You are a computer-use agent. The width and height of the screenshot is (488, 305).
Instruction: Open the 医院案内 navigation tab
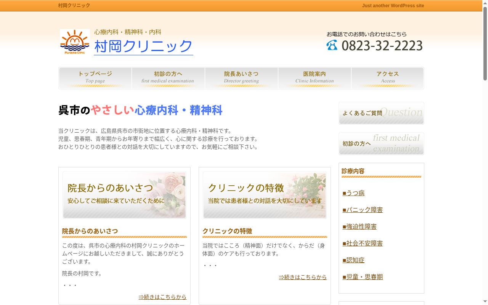coord(315,78)
